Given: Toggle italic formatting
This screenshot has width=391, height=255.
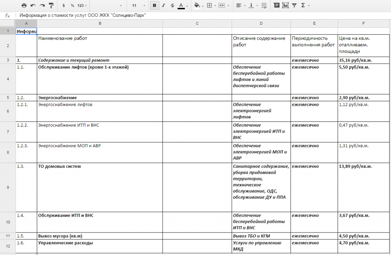Looking at the screenshot, I should (x=163, y=5).
